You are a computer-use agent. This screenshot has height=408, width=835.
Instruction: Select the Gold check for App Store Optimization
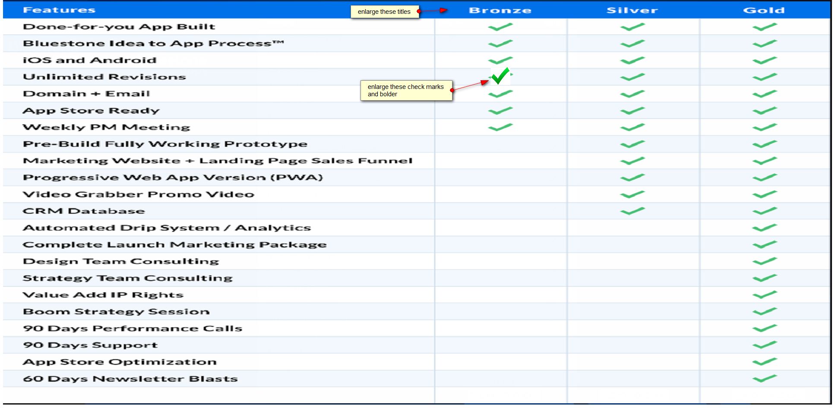[x=765, y=362]
